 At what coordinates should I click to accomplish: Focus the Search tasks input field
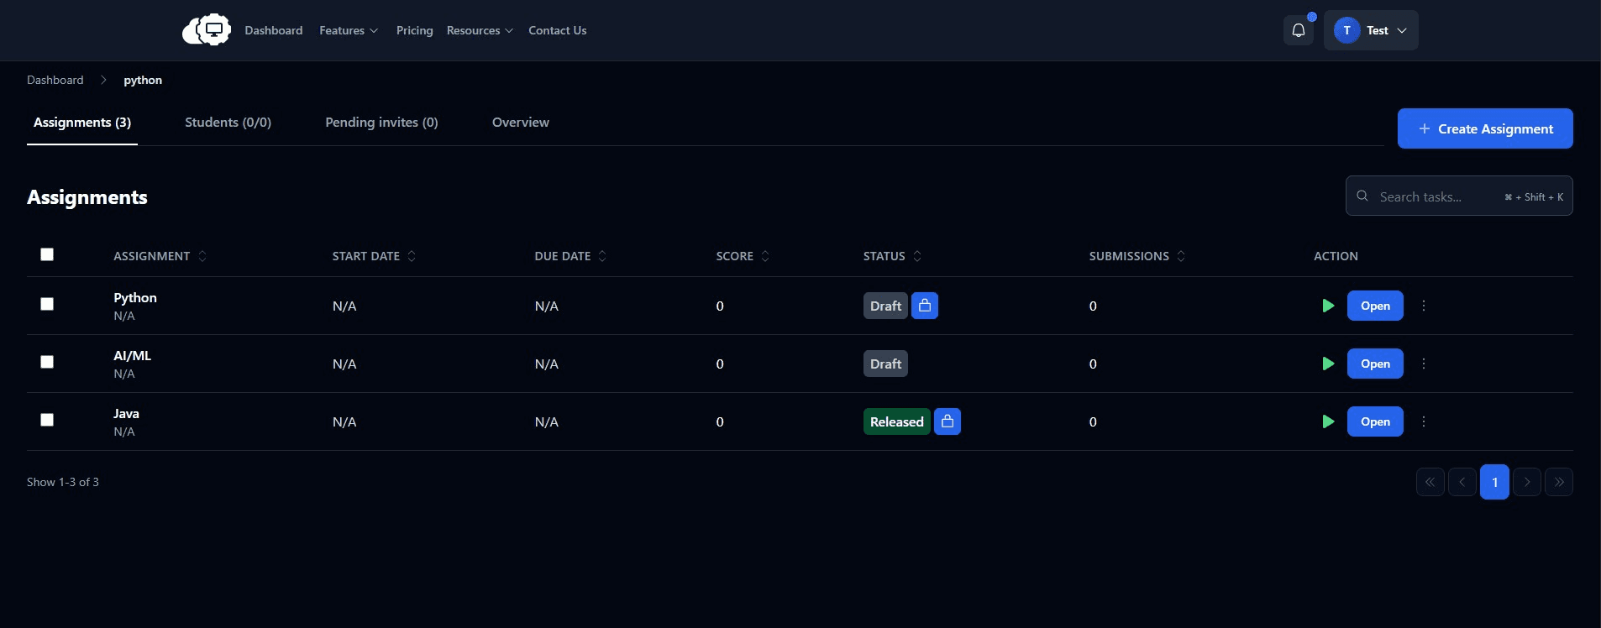pos(1459,196)
